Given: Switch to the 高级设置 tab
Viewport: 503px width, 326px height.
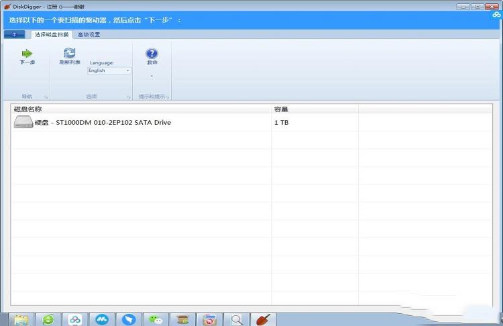Looking at the screenshot, I should (x=89, y=34).
